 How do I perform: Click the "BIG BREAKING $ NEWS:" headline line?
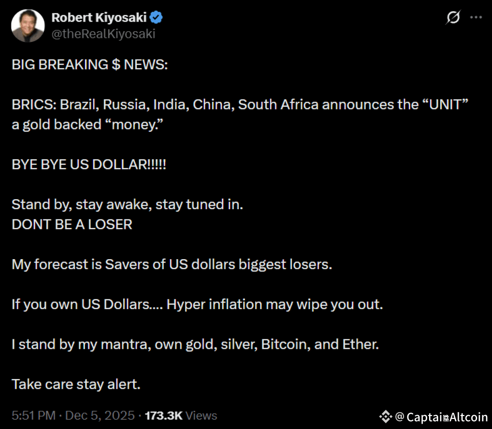90,65
